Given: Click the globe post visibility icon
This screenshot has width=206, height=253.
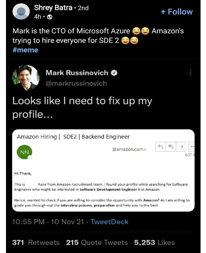Looking at the screenshot, I should click(50, 17).
